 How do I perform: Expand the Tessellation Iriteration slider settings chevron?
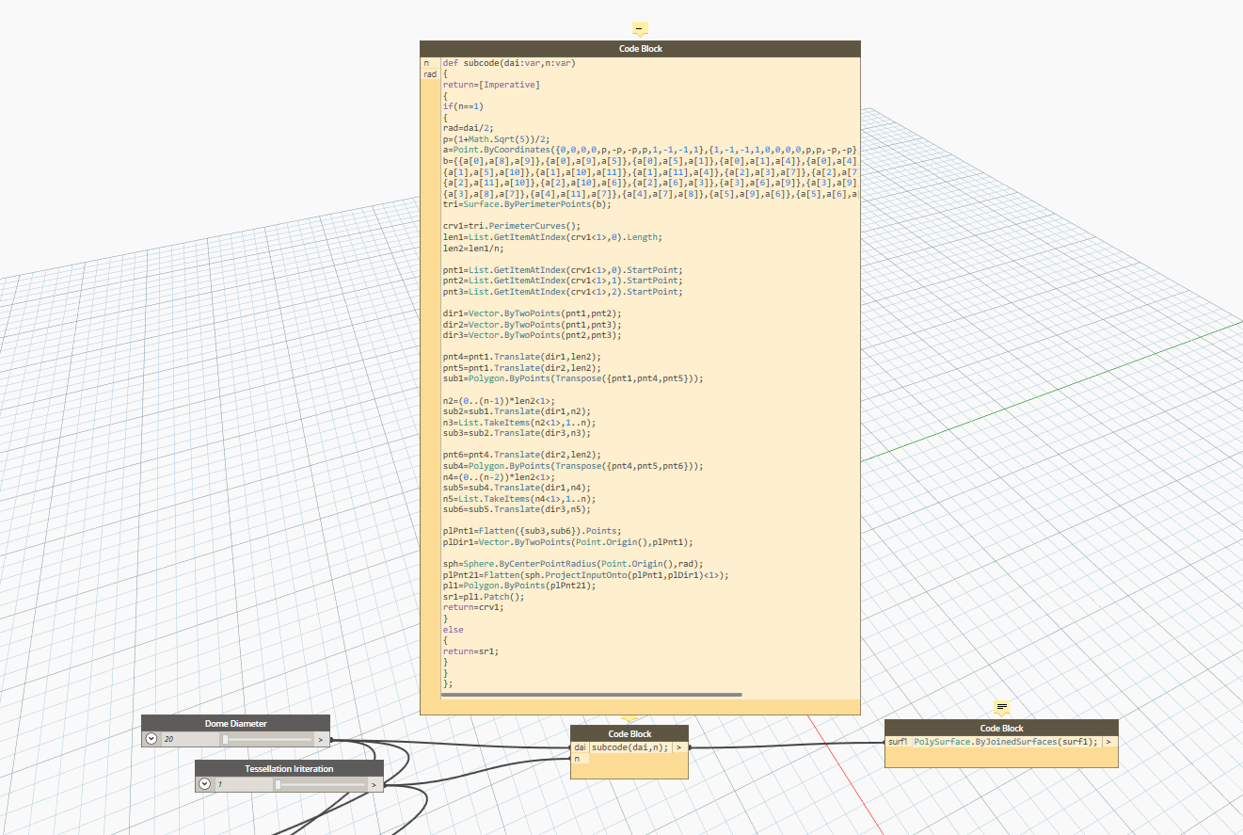tap(205, 784)
